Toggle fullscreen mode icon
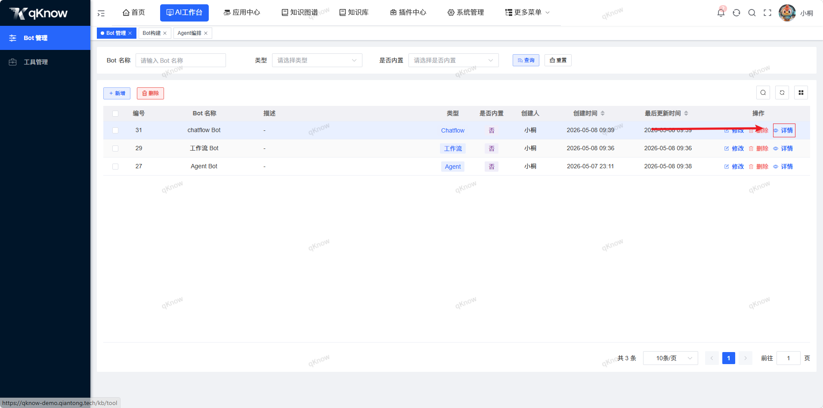 pyautogui.click(x=767, y=13)
